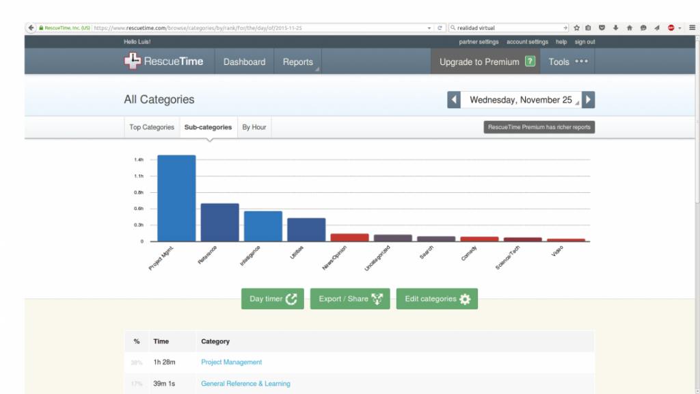Click the Day timer button
This screenshot has height=394, width=700.
(x=273, y=299)
